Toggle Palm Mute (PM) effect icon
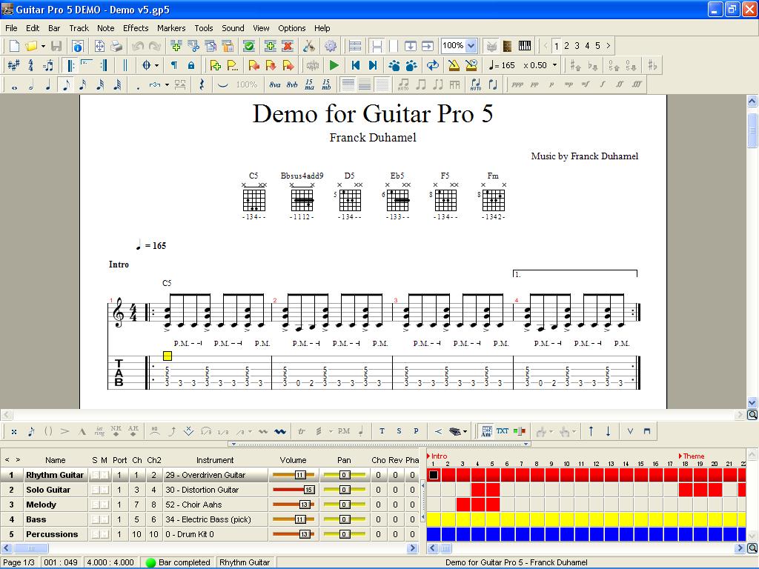 point(345,430)
